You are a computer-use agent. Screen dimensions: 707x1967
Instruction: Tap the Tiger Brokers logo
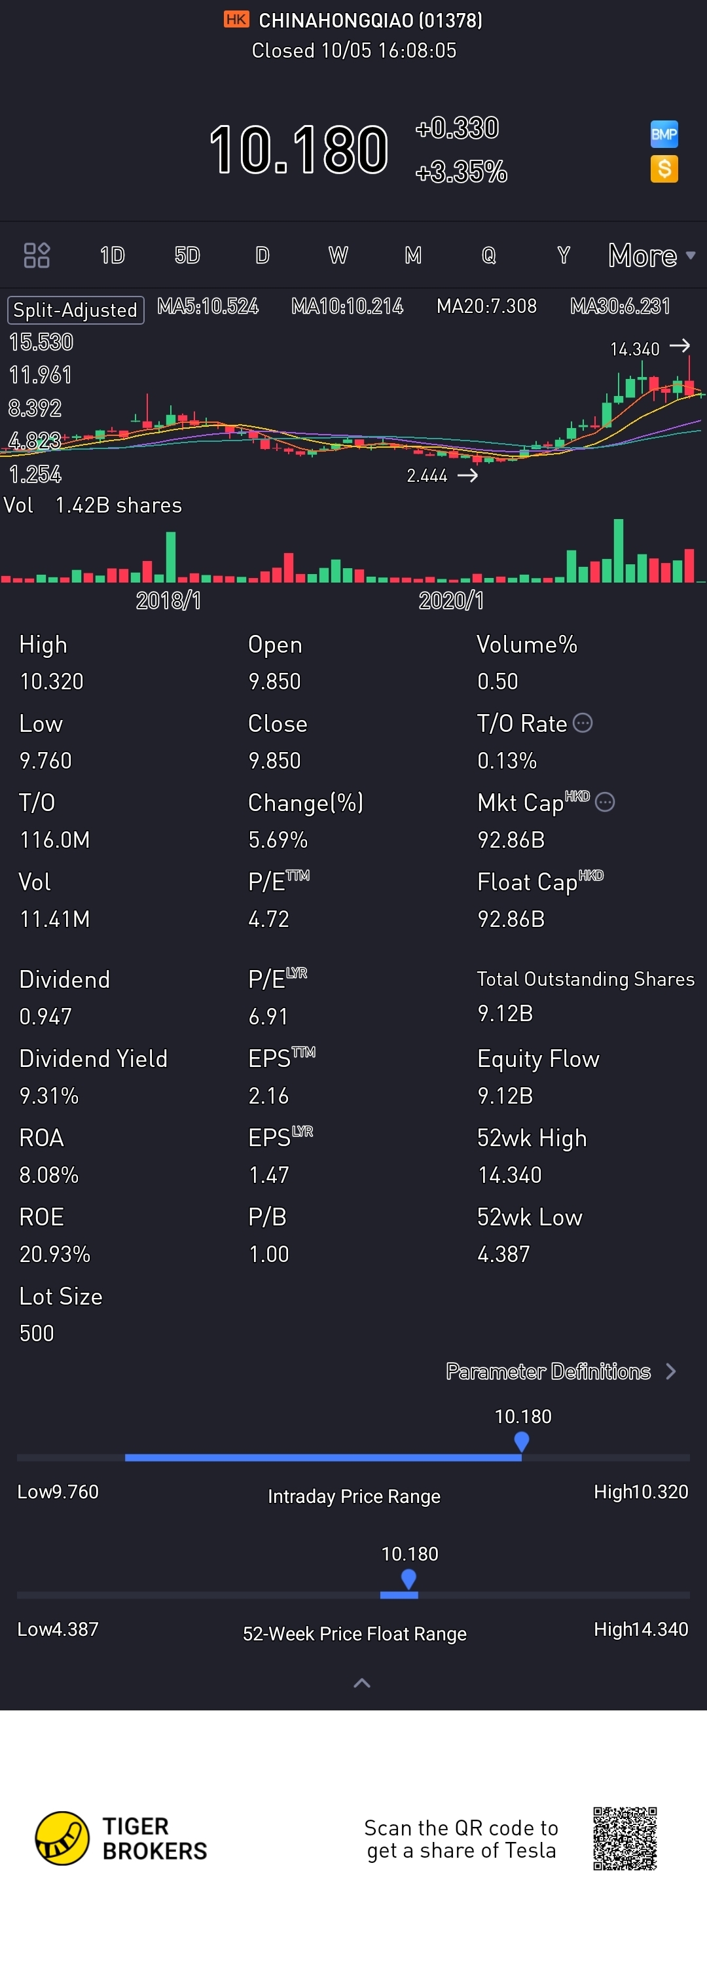tap(63, 1838)
